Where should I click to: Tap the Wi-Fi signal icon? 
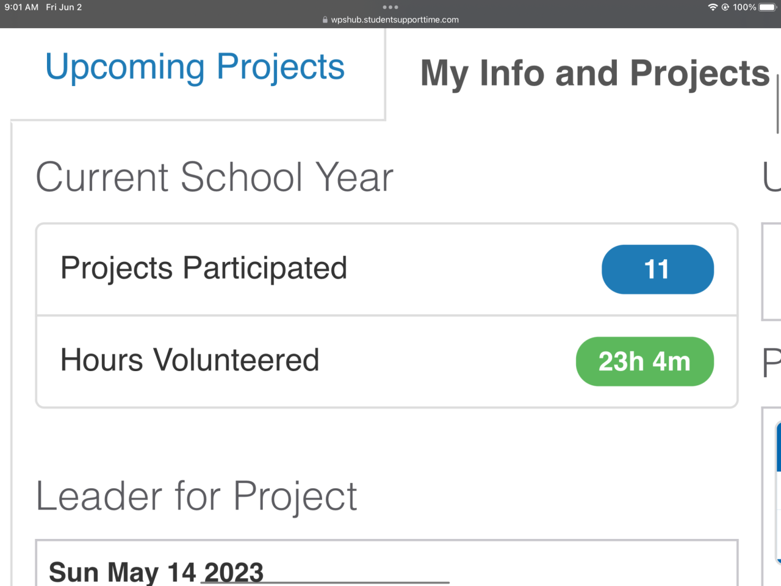pyautogui.click(x=713, y=7)
